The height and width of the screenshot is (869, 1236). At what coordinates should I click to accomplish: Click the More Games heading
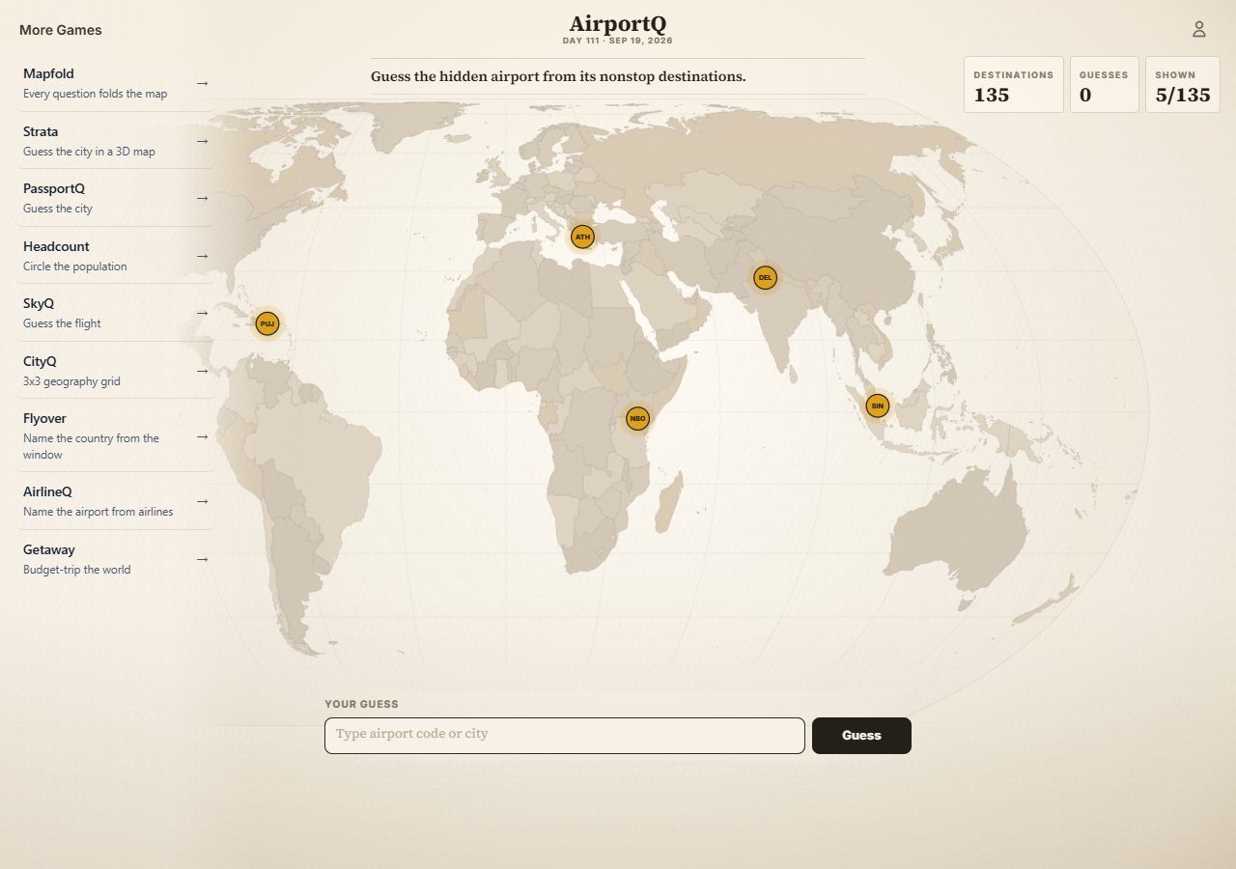coord(61,30)
